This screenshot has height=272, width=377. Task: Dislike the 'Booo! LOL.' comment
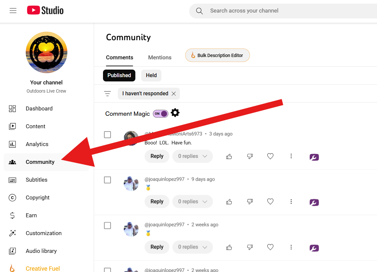point(250,157)
